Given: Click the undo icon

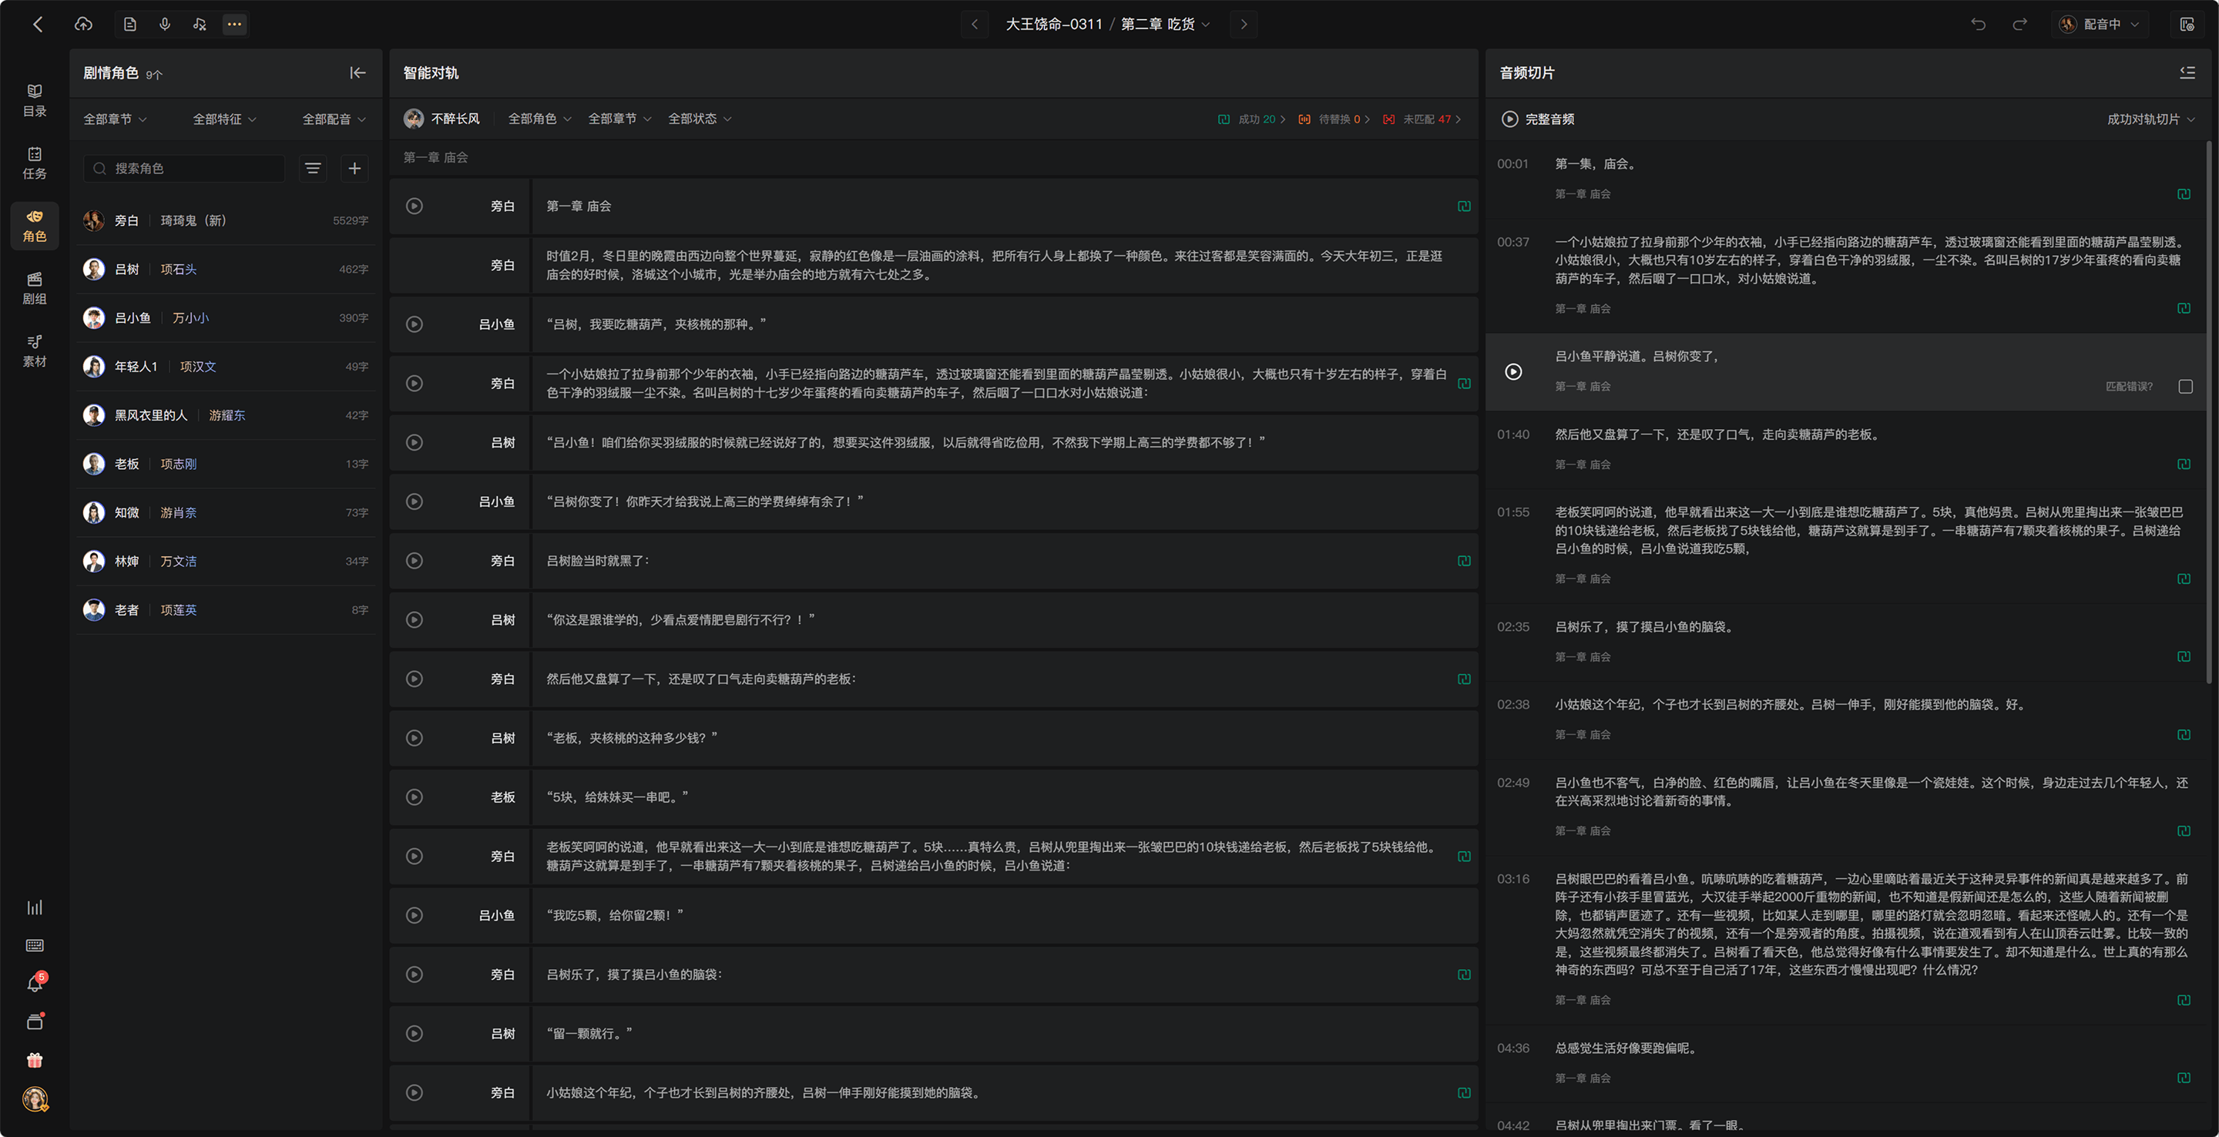Looking at the screenshot, I should click(1979, 24).
